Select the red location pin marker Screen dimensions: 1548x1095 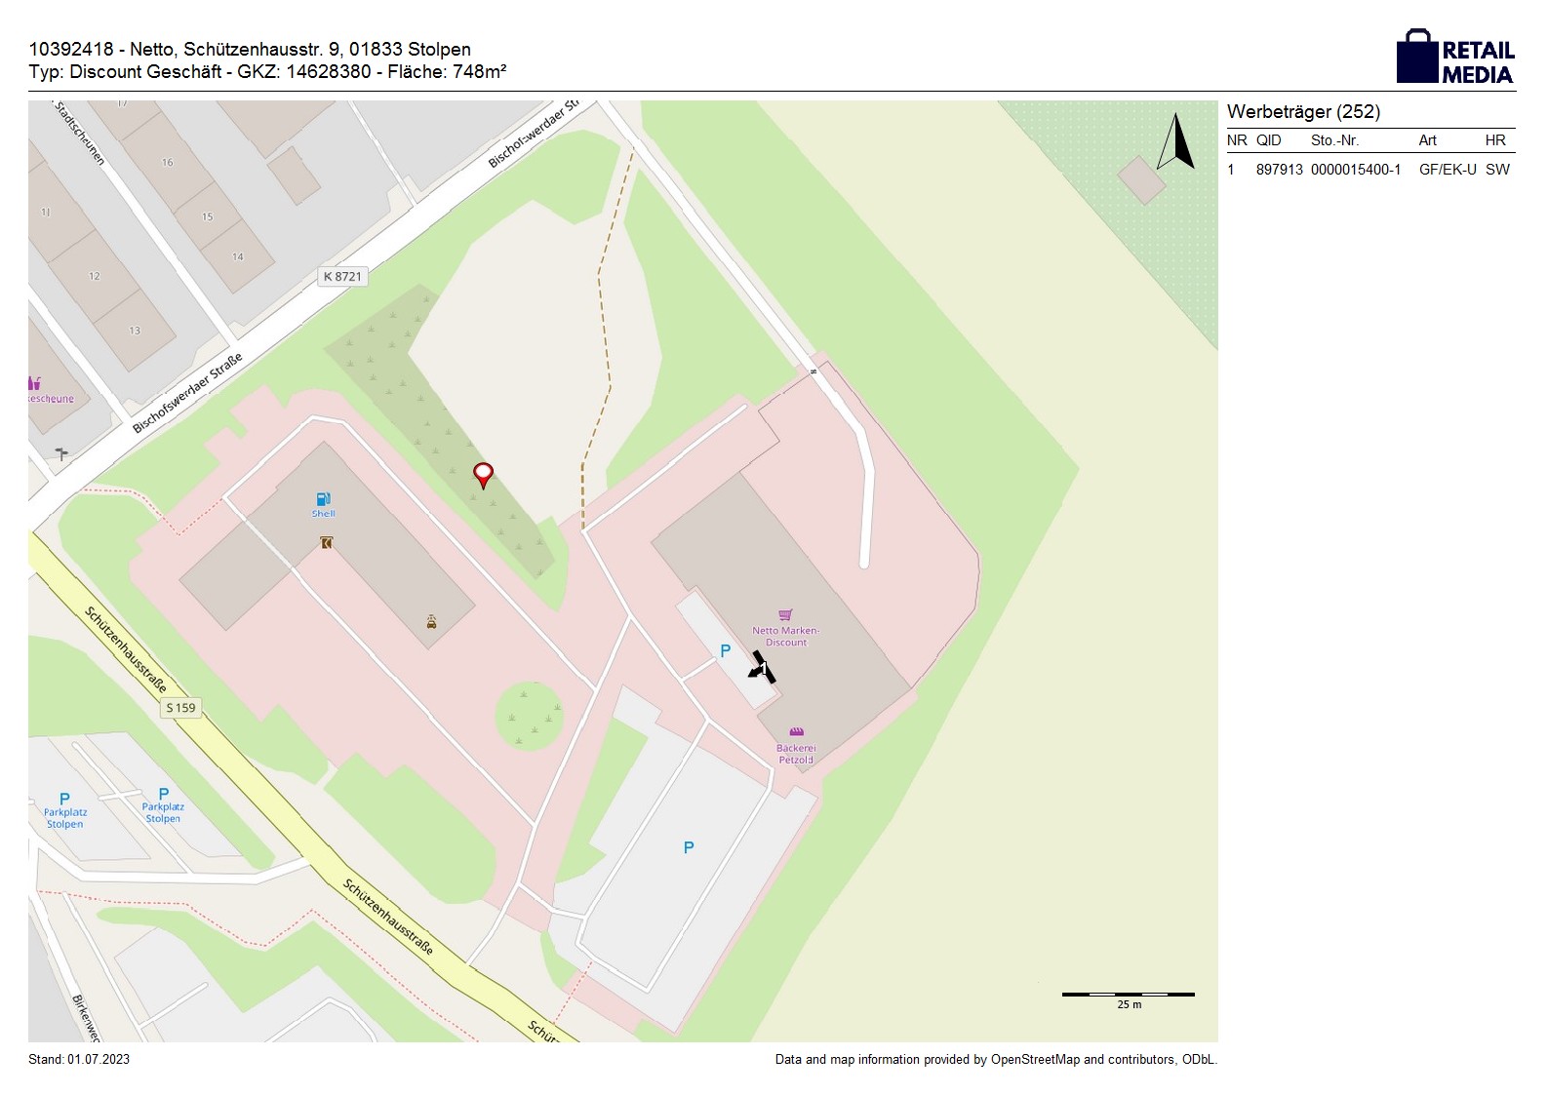(483, 475)
